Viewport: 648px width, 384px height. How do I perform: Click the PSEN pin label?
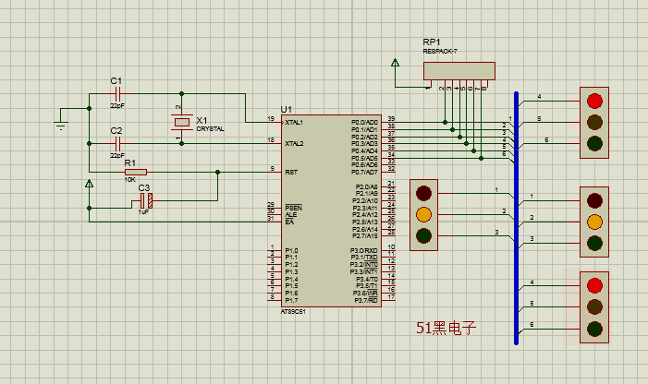pyautogui.click(x=293, y=208)
